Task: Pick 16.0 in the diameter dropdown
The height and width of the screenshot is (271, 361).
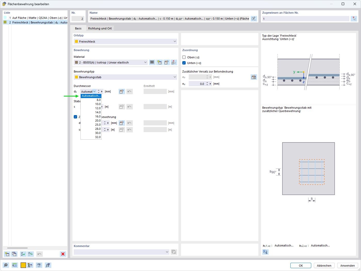Action: tap(91, 116)
